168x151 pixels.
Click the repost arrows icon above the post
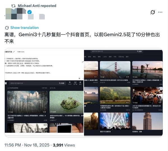point(13,6)
